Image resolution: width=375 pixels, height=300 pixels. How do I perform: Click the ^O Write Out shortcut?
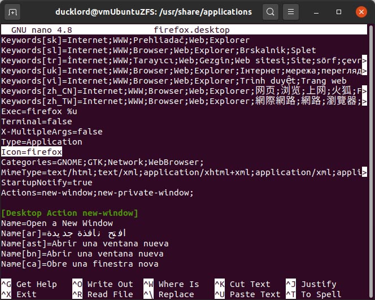[103, 284]
